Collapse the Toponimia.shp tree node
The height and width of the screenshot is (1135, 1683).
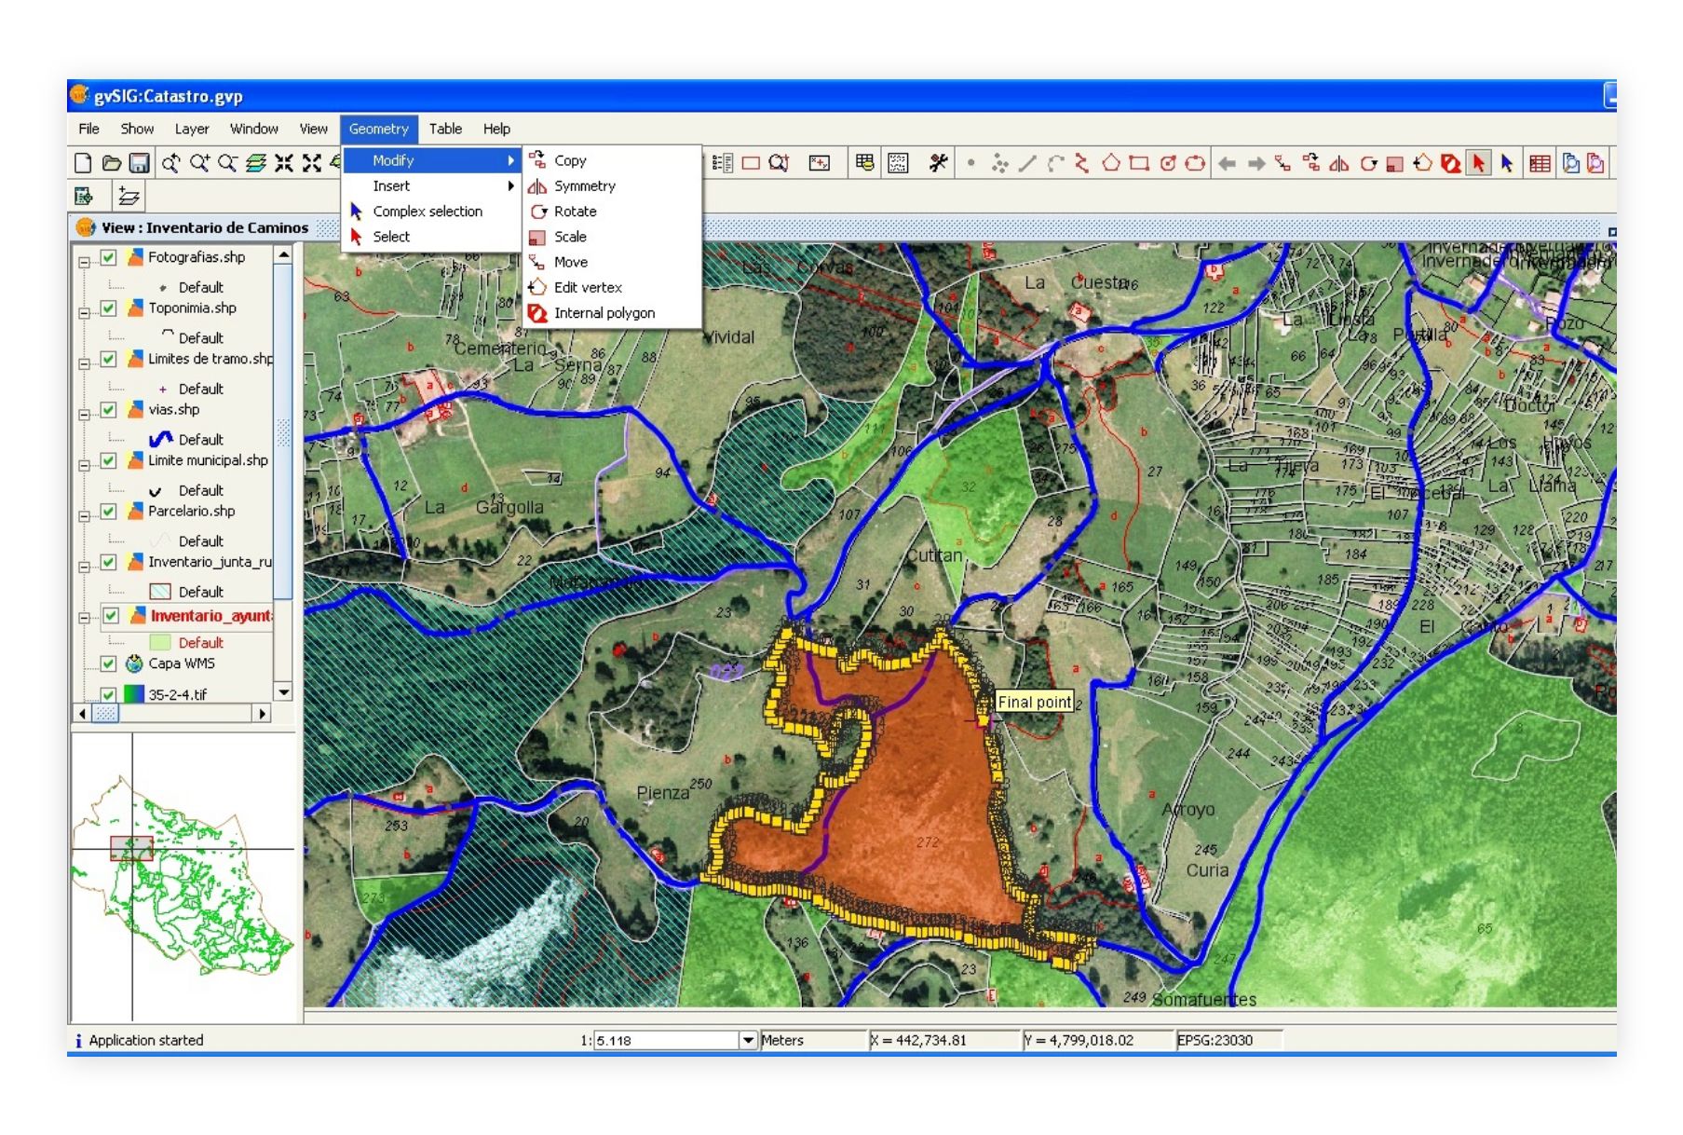[x=84, y=313]
